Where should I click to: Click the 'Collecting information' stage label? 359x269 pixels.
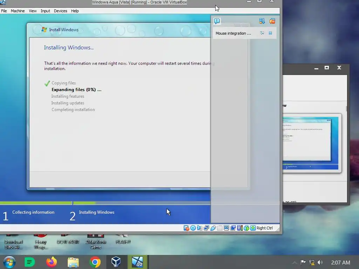point(33,212)
